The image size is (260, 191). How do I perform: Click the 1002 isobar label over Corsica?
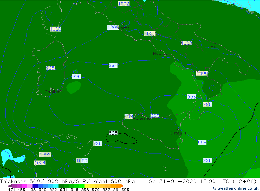pos(56,29)
